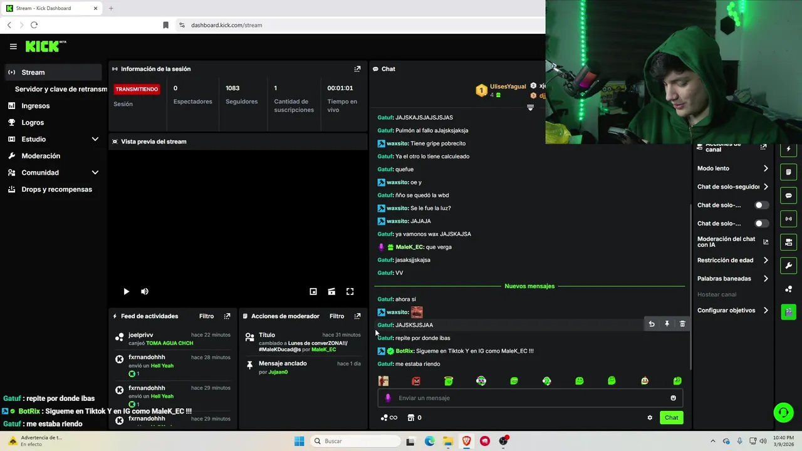Bookmark this page in browser

coord(165,25)
